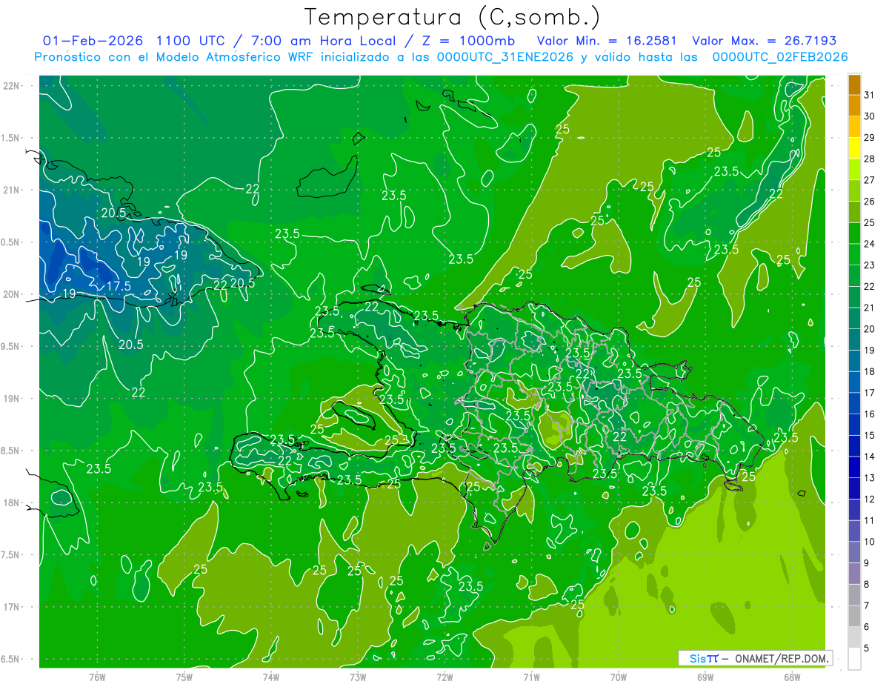This screenshot has width=889, height=687.
Task: Click the yellow legend swatch between 28 and 29
Action: (854, 148)
